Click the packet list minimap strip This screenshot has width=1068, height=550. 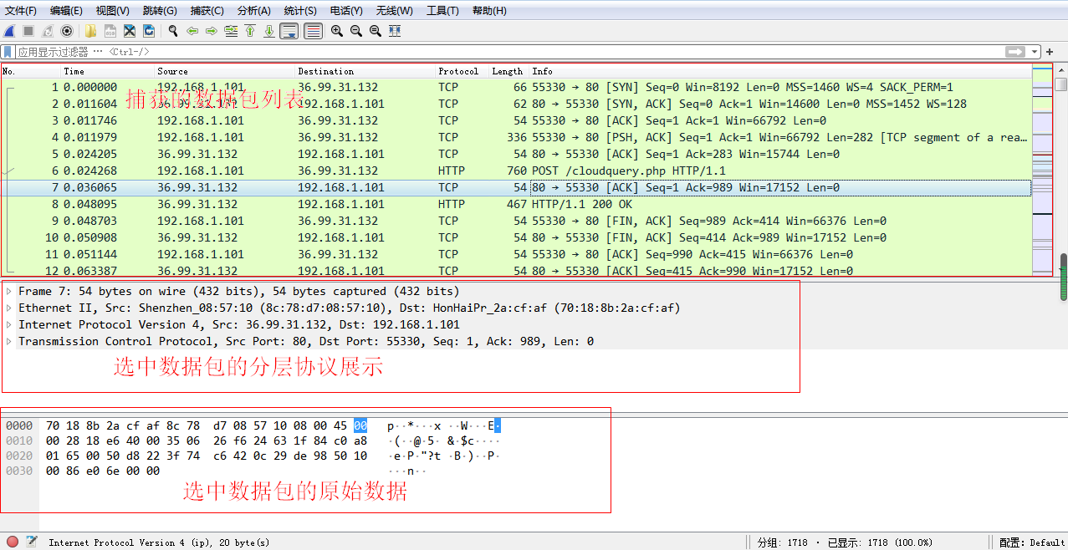click(1042, 170)
